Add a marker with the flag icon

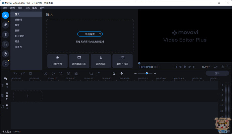[x=99, y=73]
